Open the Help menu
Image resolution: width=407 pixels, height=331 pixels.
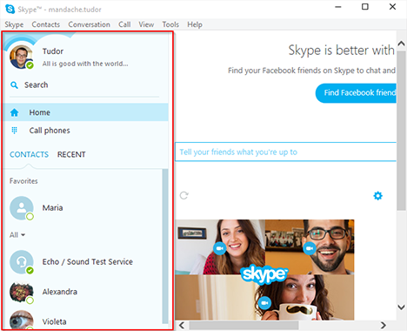pos(195,24)
